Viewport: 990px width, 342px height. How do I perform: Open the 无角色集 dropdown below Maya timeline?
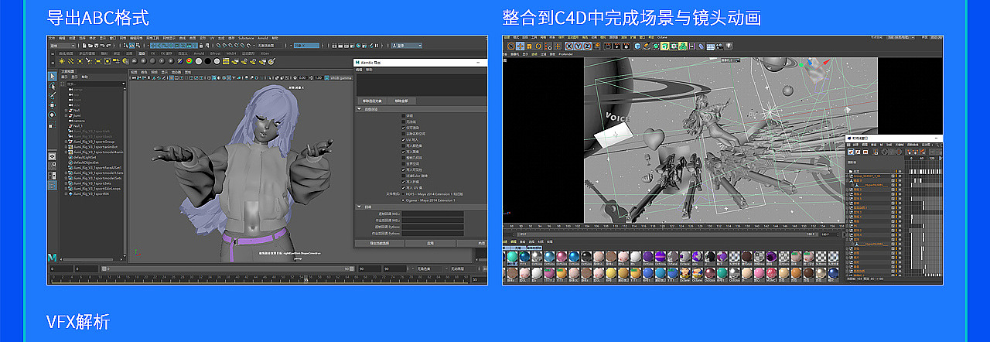click(x=431, y=268)
